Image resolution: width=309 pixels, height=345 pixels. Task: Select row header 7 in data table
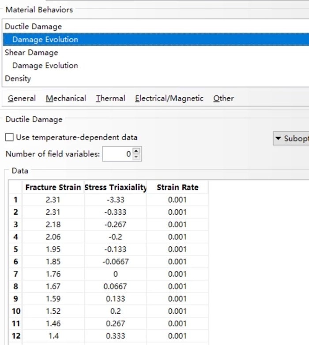(x=15, y=274)
